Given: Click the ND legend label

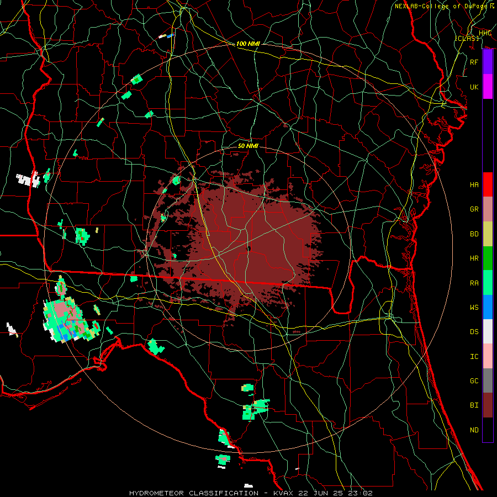Looking at the screenshot, I should point(474,430).
